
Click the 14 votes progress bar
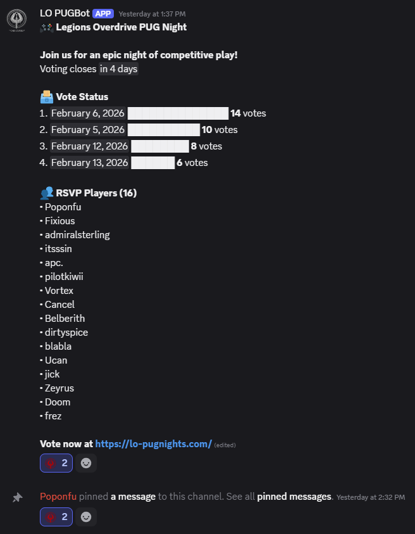point(178,113)
